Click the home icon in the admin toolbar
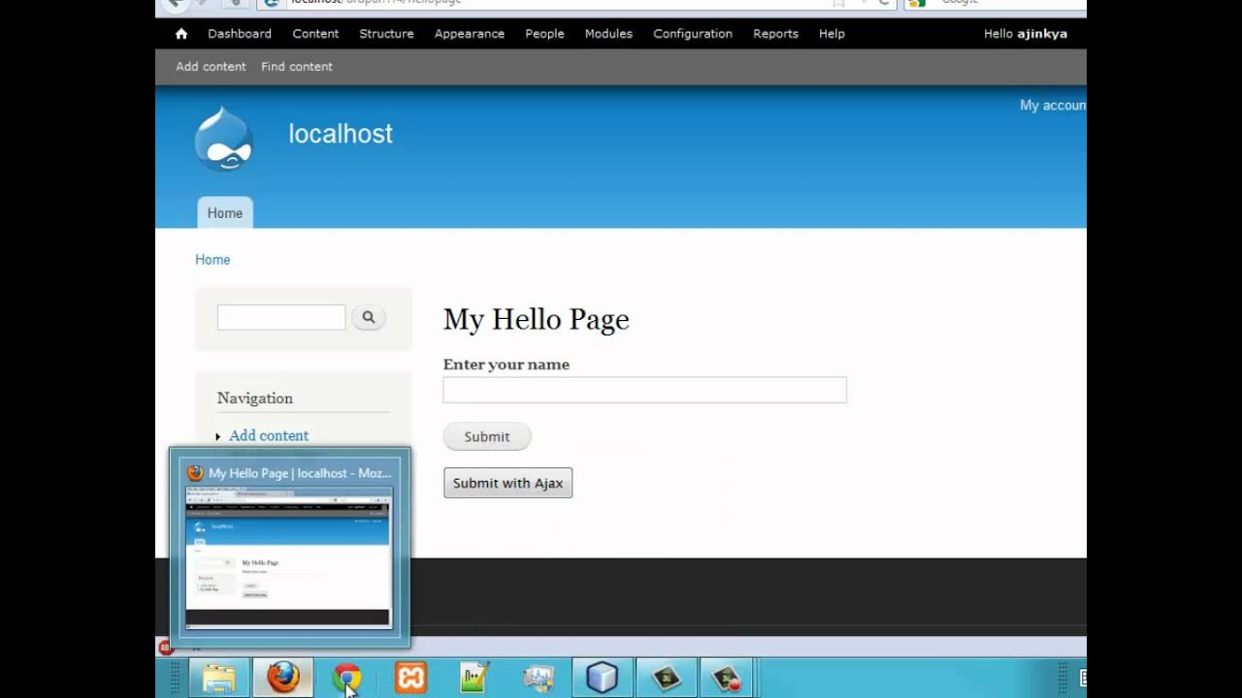The image size is (1242, 698). [181, 34]
